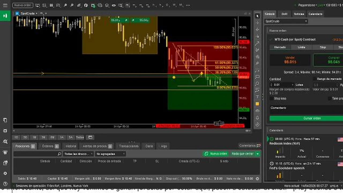Open the Alertas de precios tab

(x=97, y=146)
